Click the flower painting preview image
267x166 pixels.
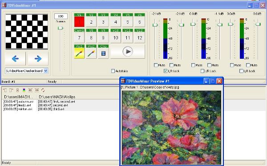click(171, 127)
